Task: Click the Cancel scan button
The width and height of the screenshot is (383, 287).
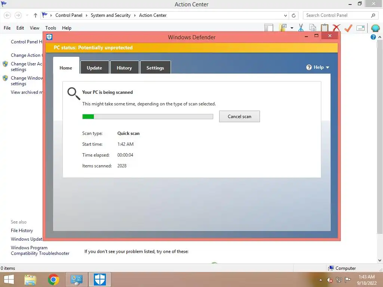Action: [239, 117]
